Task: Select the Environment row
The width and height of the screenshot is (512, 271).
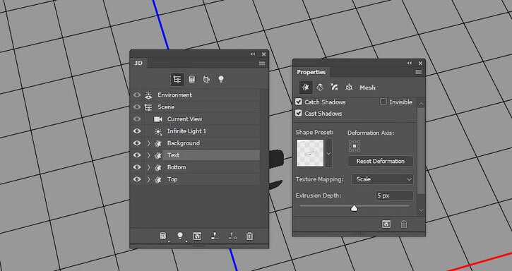Action: click(x=201, y=95)
